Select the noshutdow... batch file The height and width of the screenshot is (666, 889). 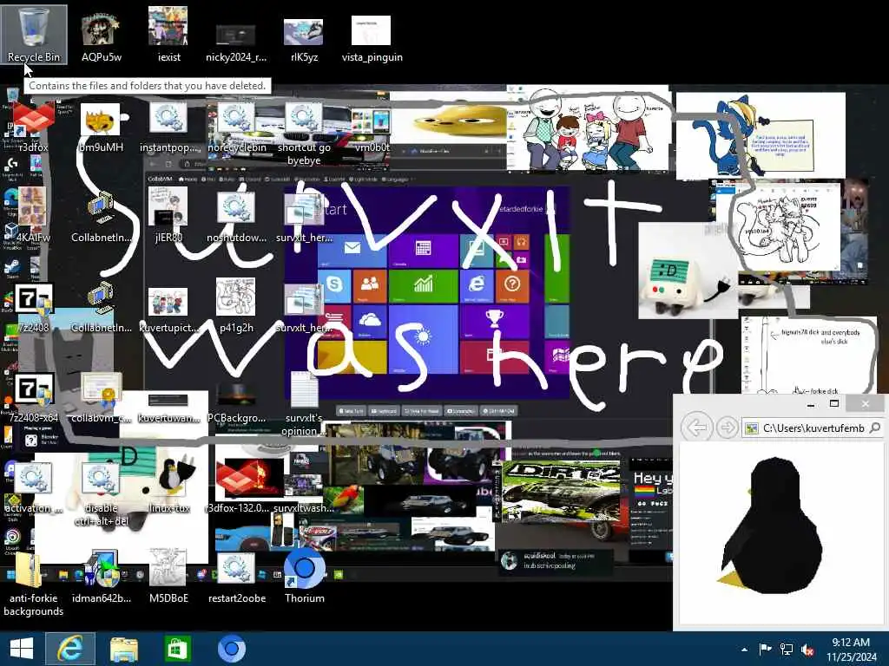(236, 216)
